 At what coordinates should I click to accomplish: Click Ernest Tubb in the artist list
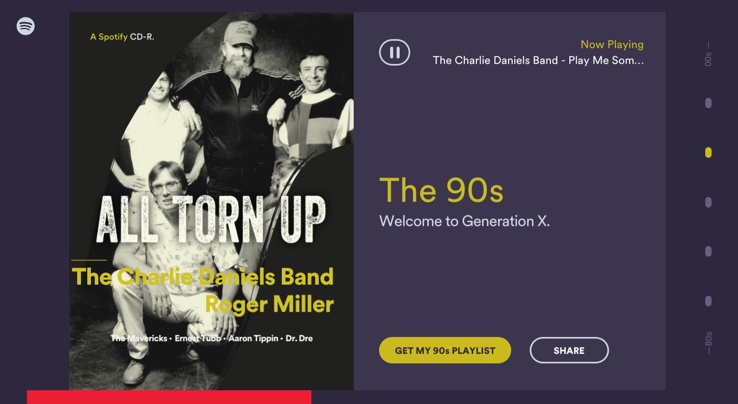pos(198,339)
